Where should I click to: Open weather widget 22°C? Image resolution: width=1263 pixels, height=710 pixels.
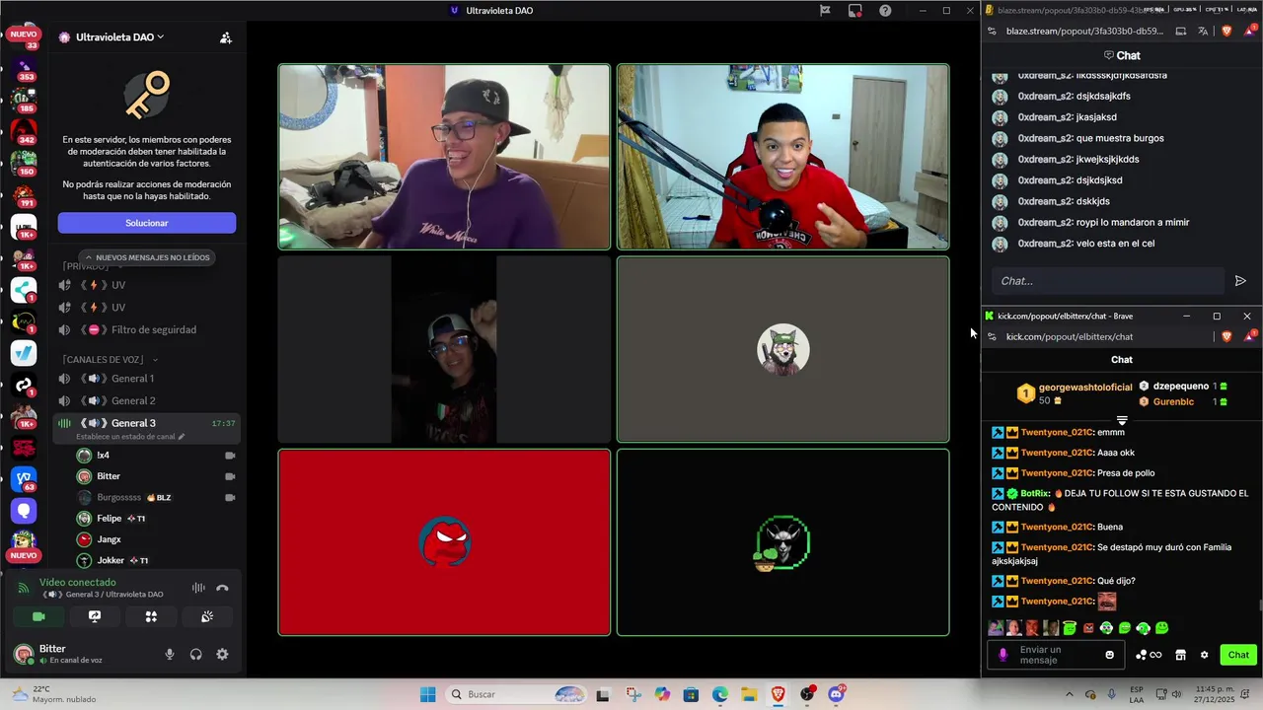[x=52, y=694]
